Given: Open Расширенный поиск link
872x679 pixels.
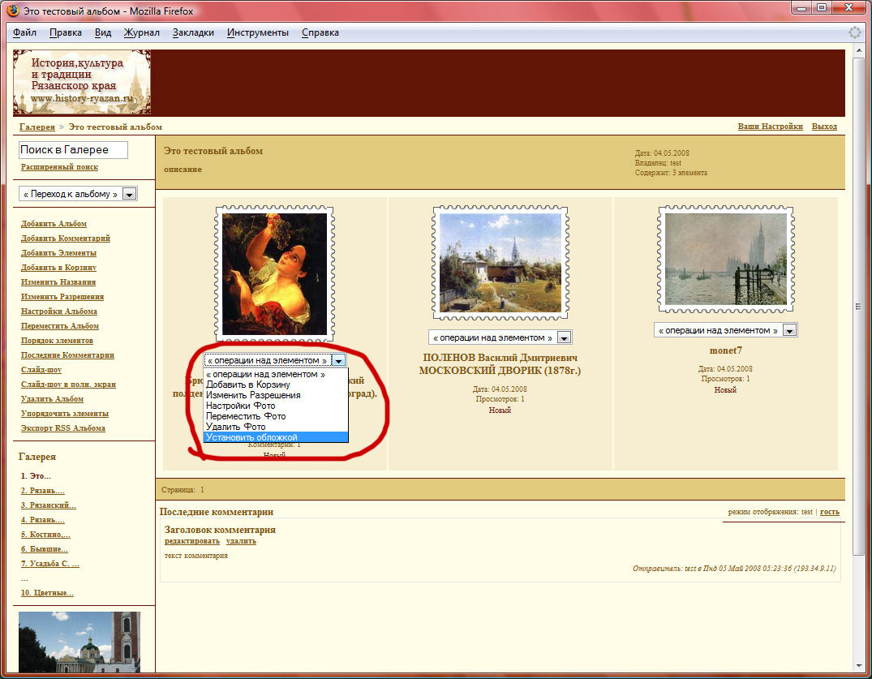Looking at the screenshot, I should pyautogui.click(x=59, y=167).
